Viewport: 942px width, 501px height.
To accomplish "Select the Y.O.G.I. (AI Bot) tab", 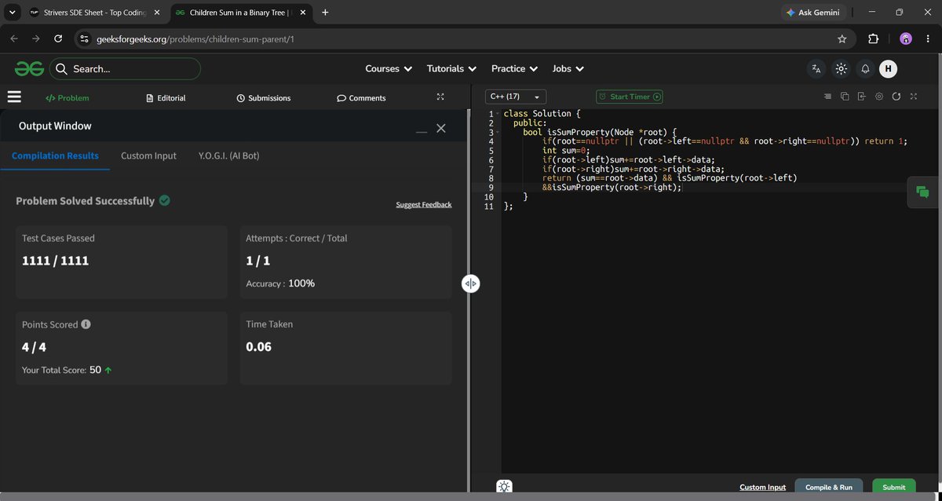I will [x=228, y=155].
